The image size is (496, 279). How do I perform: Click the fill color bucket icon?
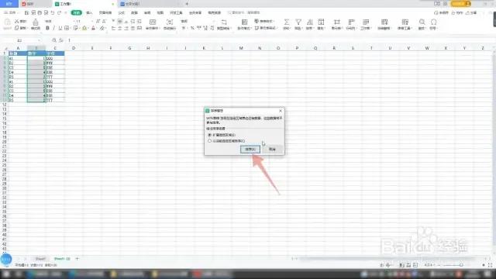pyautogui.click(x=84, y=28)
